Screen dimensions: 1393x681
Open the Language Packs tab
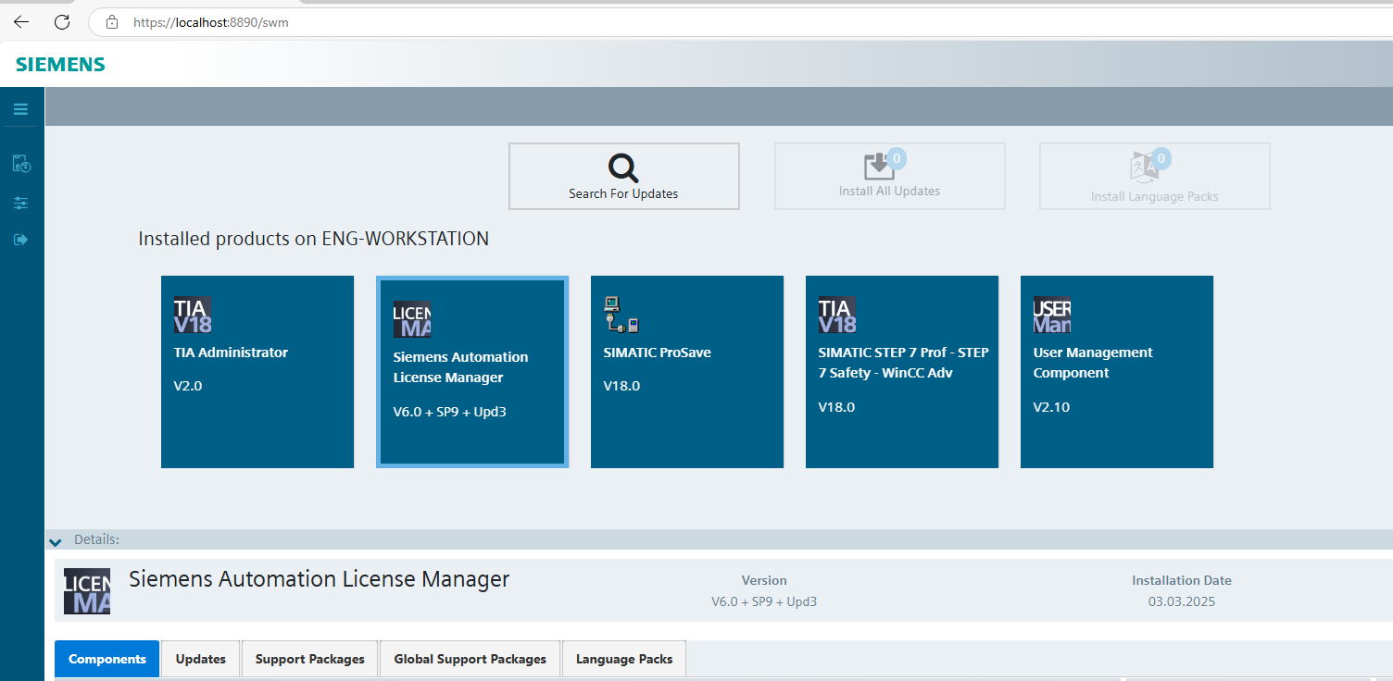[624, 659]
